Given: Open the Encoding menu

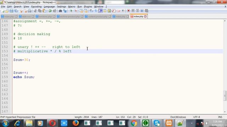Looking at the screenshot, I should pos(36,7).
